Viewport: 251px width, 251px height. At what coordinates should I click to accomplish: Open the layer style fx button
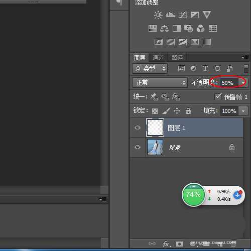166,244
